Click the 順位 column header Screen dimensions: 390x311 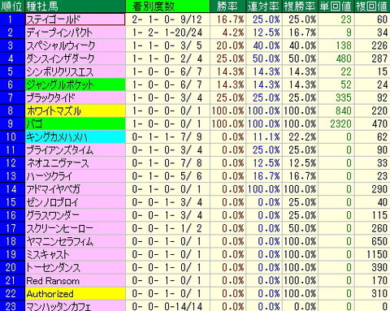pyautogui.click(x=12, y=6)
